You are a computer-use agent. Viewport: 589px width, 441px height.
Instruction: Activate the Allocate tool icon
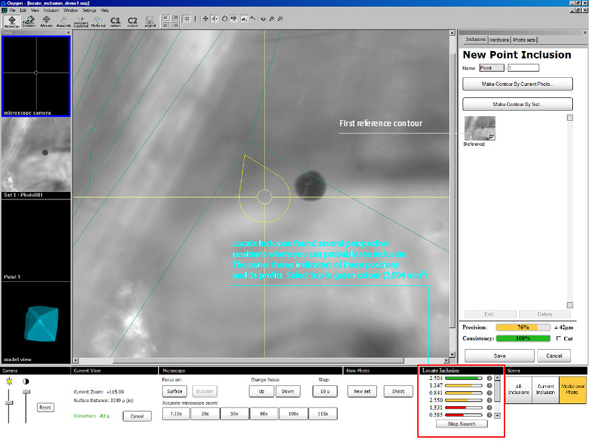(46, 21)
